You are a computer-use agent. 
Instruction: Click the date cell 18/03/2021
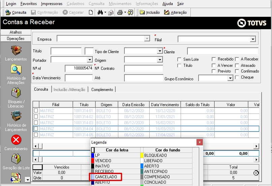pyautogui.click(x=165, y=129)
